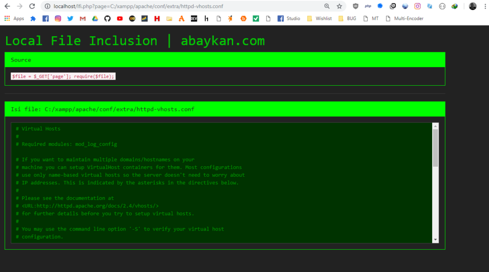Open the Facebook bookmark
The image size is (489, 272).
[45, 19]
